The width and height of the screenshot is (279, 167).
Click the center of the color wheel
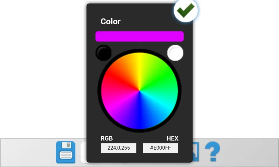pyautogui.click(x=139, y=91)
